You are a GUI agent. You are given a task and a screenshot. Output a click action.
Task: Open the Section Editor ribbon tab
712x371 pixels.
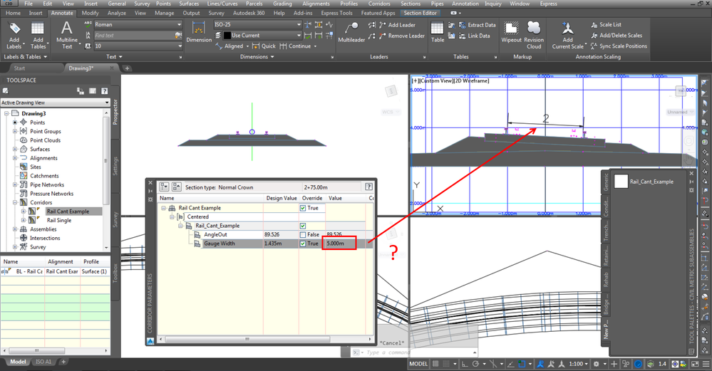(x=420, y=13)
